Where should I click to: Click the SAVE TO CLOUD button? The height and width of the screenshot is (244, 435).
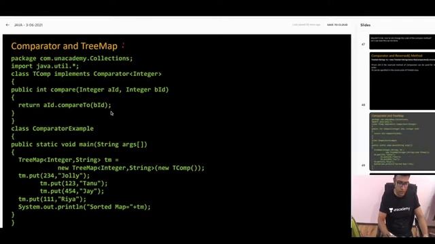337,25
